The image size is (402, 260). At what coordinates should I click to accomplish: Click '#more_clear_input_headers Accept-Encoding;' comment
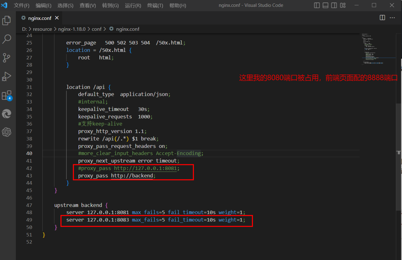pos(141,153)
